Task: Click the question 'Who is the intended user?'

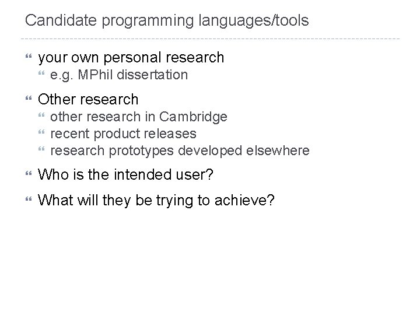Action: point(124,175)
